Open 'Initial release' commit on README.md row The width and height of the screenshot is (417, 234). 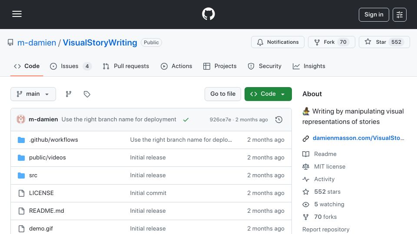point(148,211)
